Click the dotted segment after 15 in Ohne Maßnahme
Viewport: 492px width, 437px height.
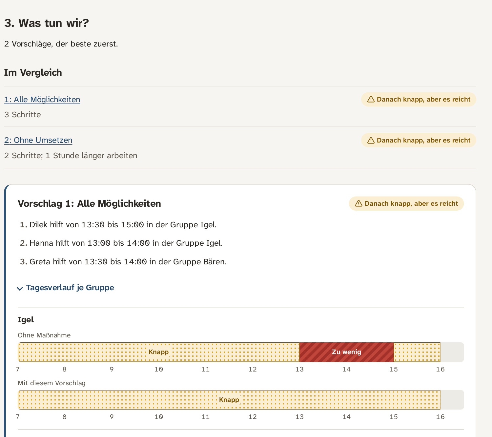click(417, 352)
